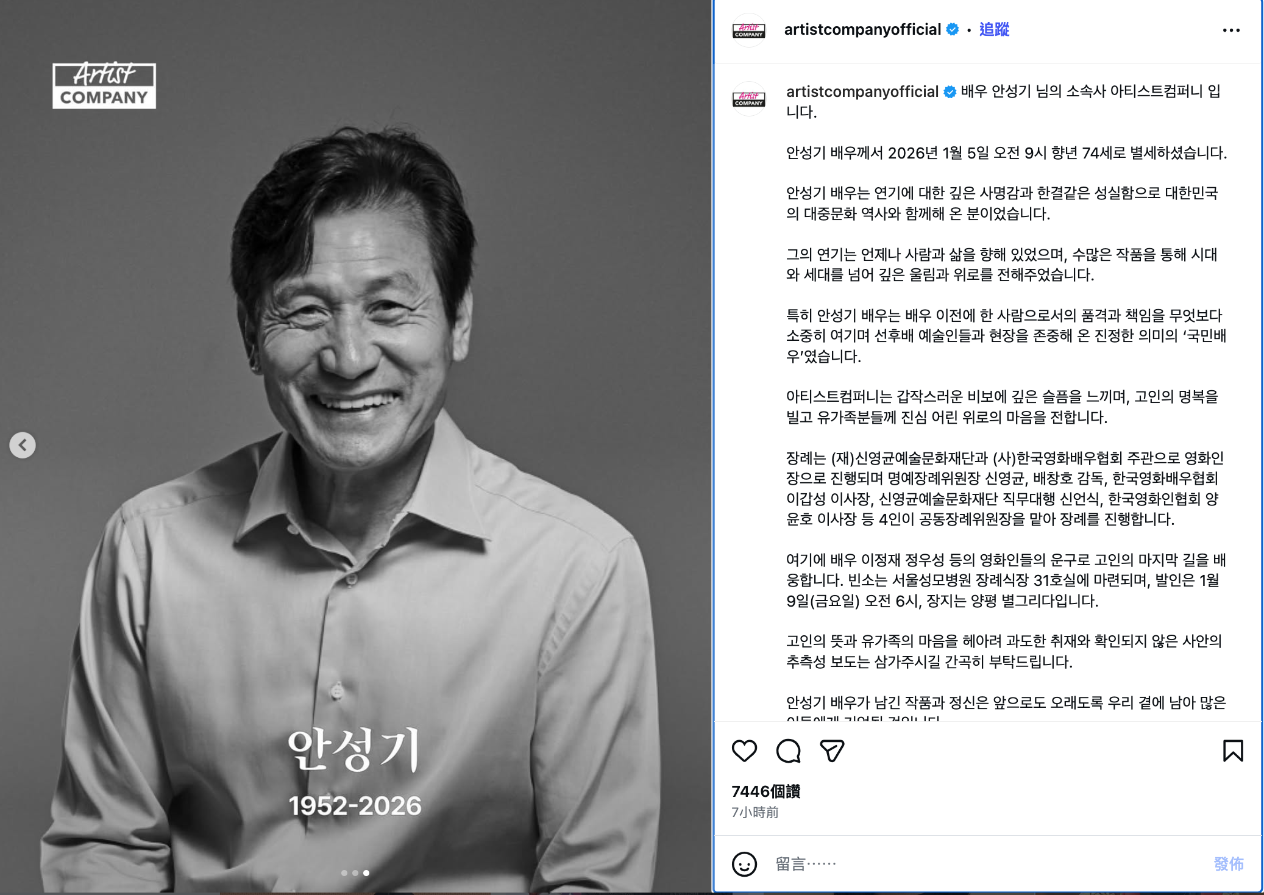Screen dimensions: 1264x895
Task: Click the 7小時前 timestamp
Action: 755,813
